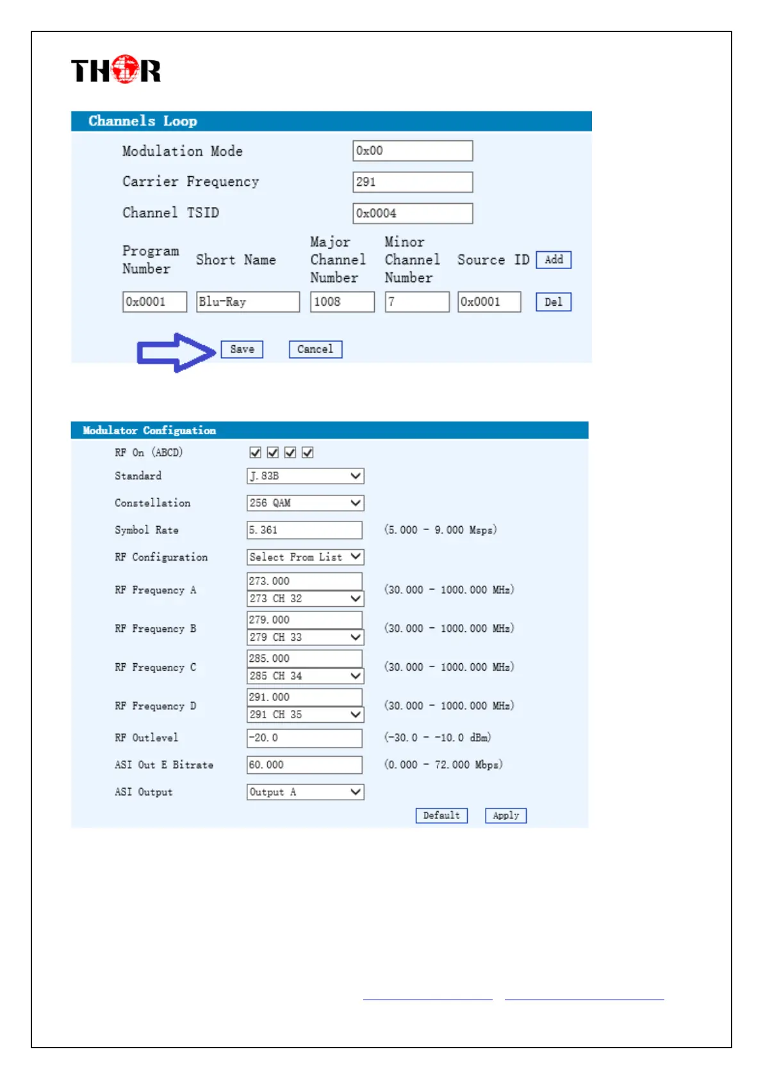Toggle the third RF On checkbox (C)
This screenshot has height=1079, width=763.
pyautogui.click(x=290, y=453)
